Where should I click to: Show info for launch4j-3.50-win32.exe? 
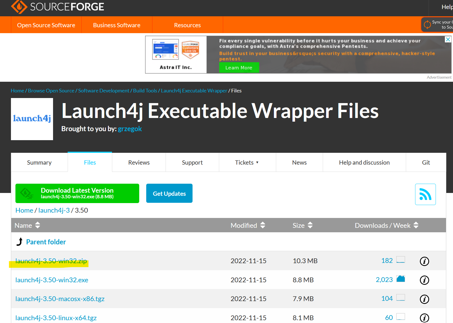[x=424, y=280]
